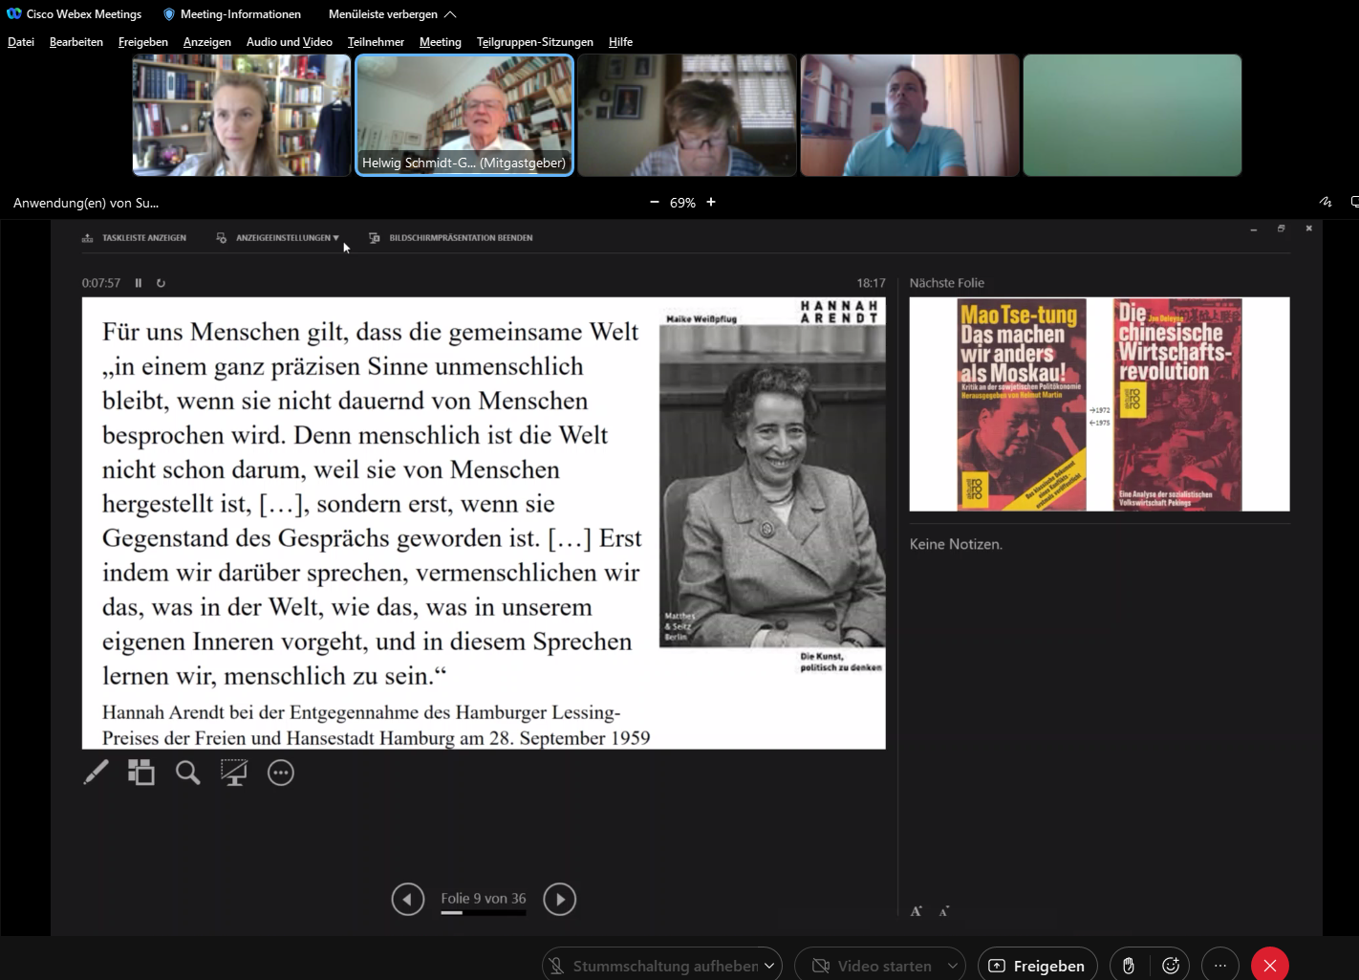This screenshot has width=1359, height=980.
Task: Click Keine Notizen notes area
Action: pos(956,544)
